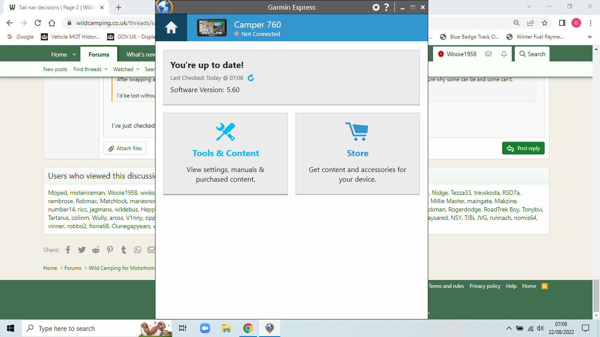
Task: Open the Privacy policy footer link
Action: coord(484,286)
